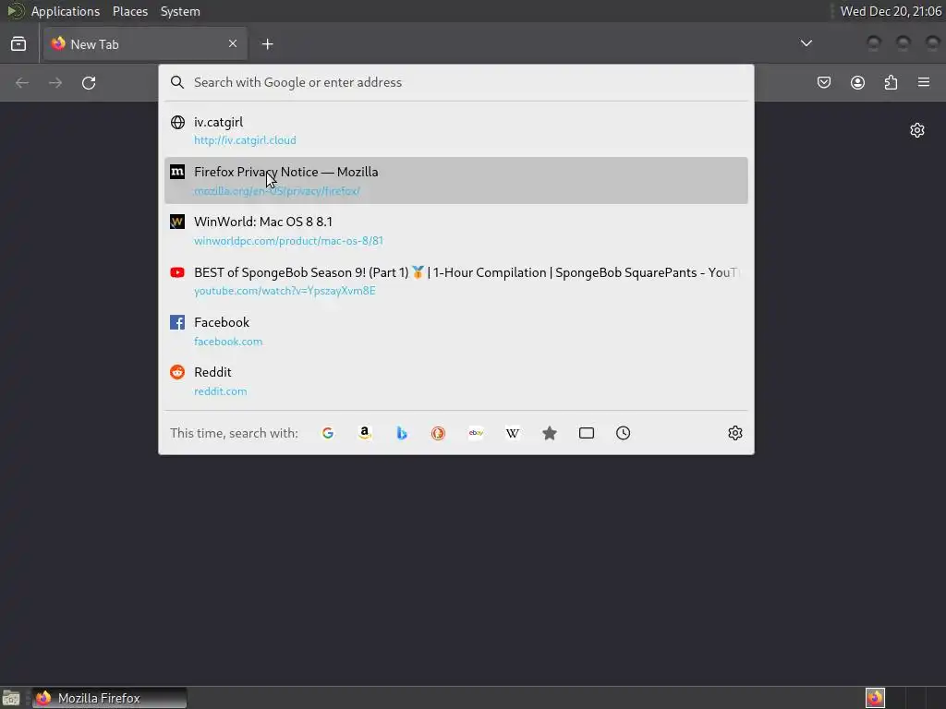Open search settings gear in dropdown
The height and width of the screenshot is (709, 946).
pyautogui.click(x=734, y=433)
